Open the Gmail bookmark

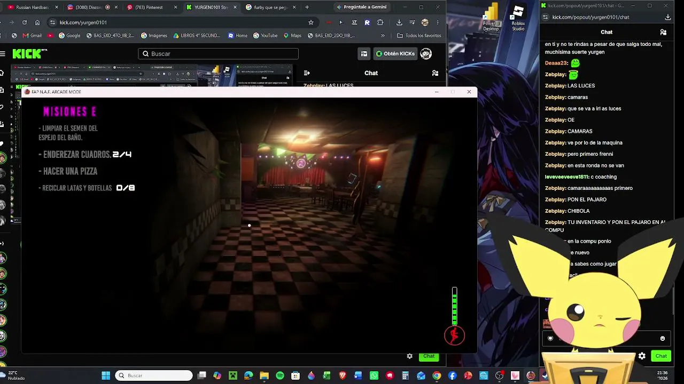[x=32, y=36]
